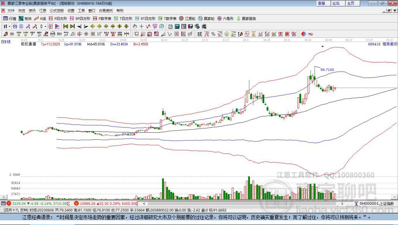Viewport: 398px width, 225px height.
Task: Open the 9P四方形 tool
Action: click(80, 19)
